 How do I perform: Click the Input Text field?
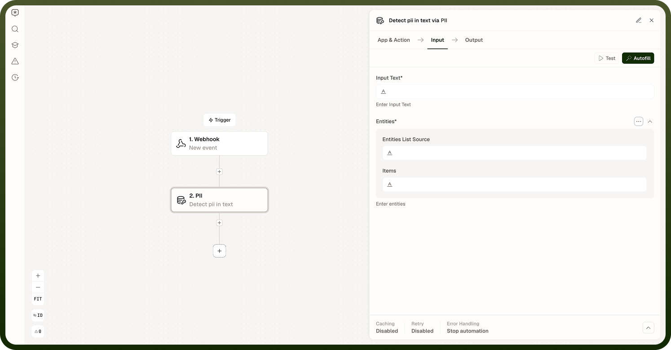coord(515,92)
